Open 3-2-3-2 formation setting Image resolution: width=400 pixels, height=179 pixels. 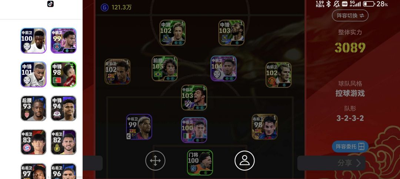point(350,118)
